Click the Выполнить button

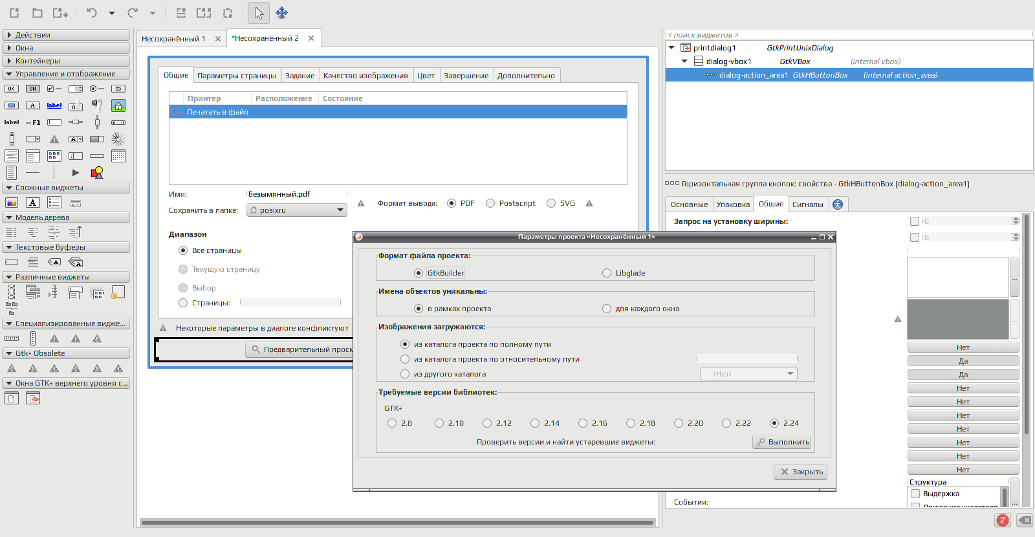click(x=782, y=442)
